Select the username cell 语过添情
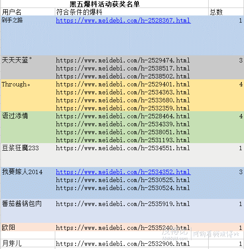 (x=28, y=127)
